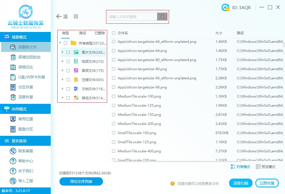Click the filename search input field

pos(133,17)
